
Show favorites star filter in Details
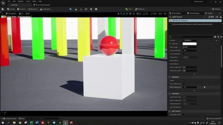click(218, 37)
